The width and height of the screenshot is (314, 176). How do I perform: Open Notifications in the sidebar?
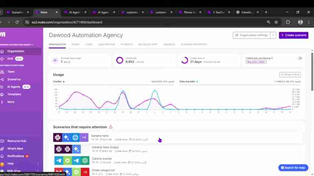coord(15,156)
